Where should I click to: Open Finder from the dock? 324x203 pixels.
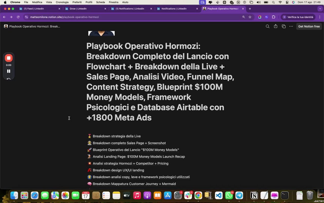(14, 195)
